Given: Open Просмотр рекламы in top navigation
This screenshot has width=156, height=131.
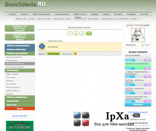Looking at the screenshot, I should coord(42,14).
